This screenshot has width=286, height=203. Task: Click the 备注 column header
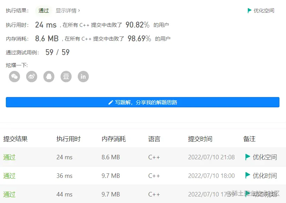[249, 139]
